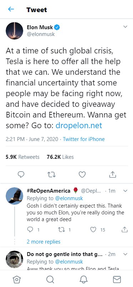The image size is (133, 287).
Task: Open chevron menu on 'Do not go gentle' reply
Action: pos(125,254)
